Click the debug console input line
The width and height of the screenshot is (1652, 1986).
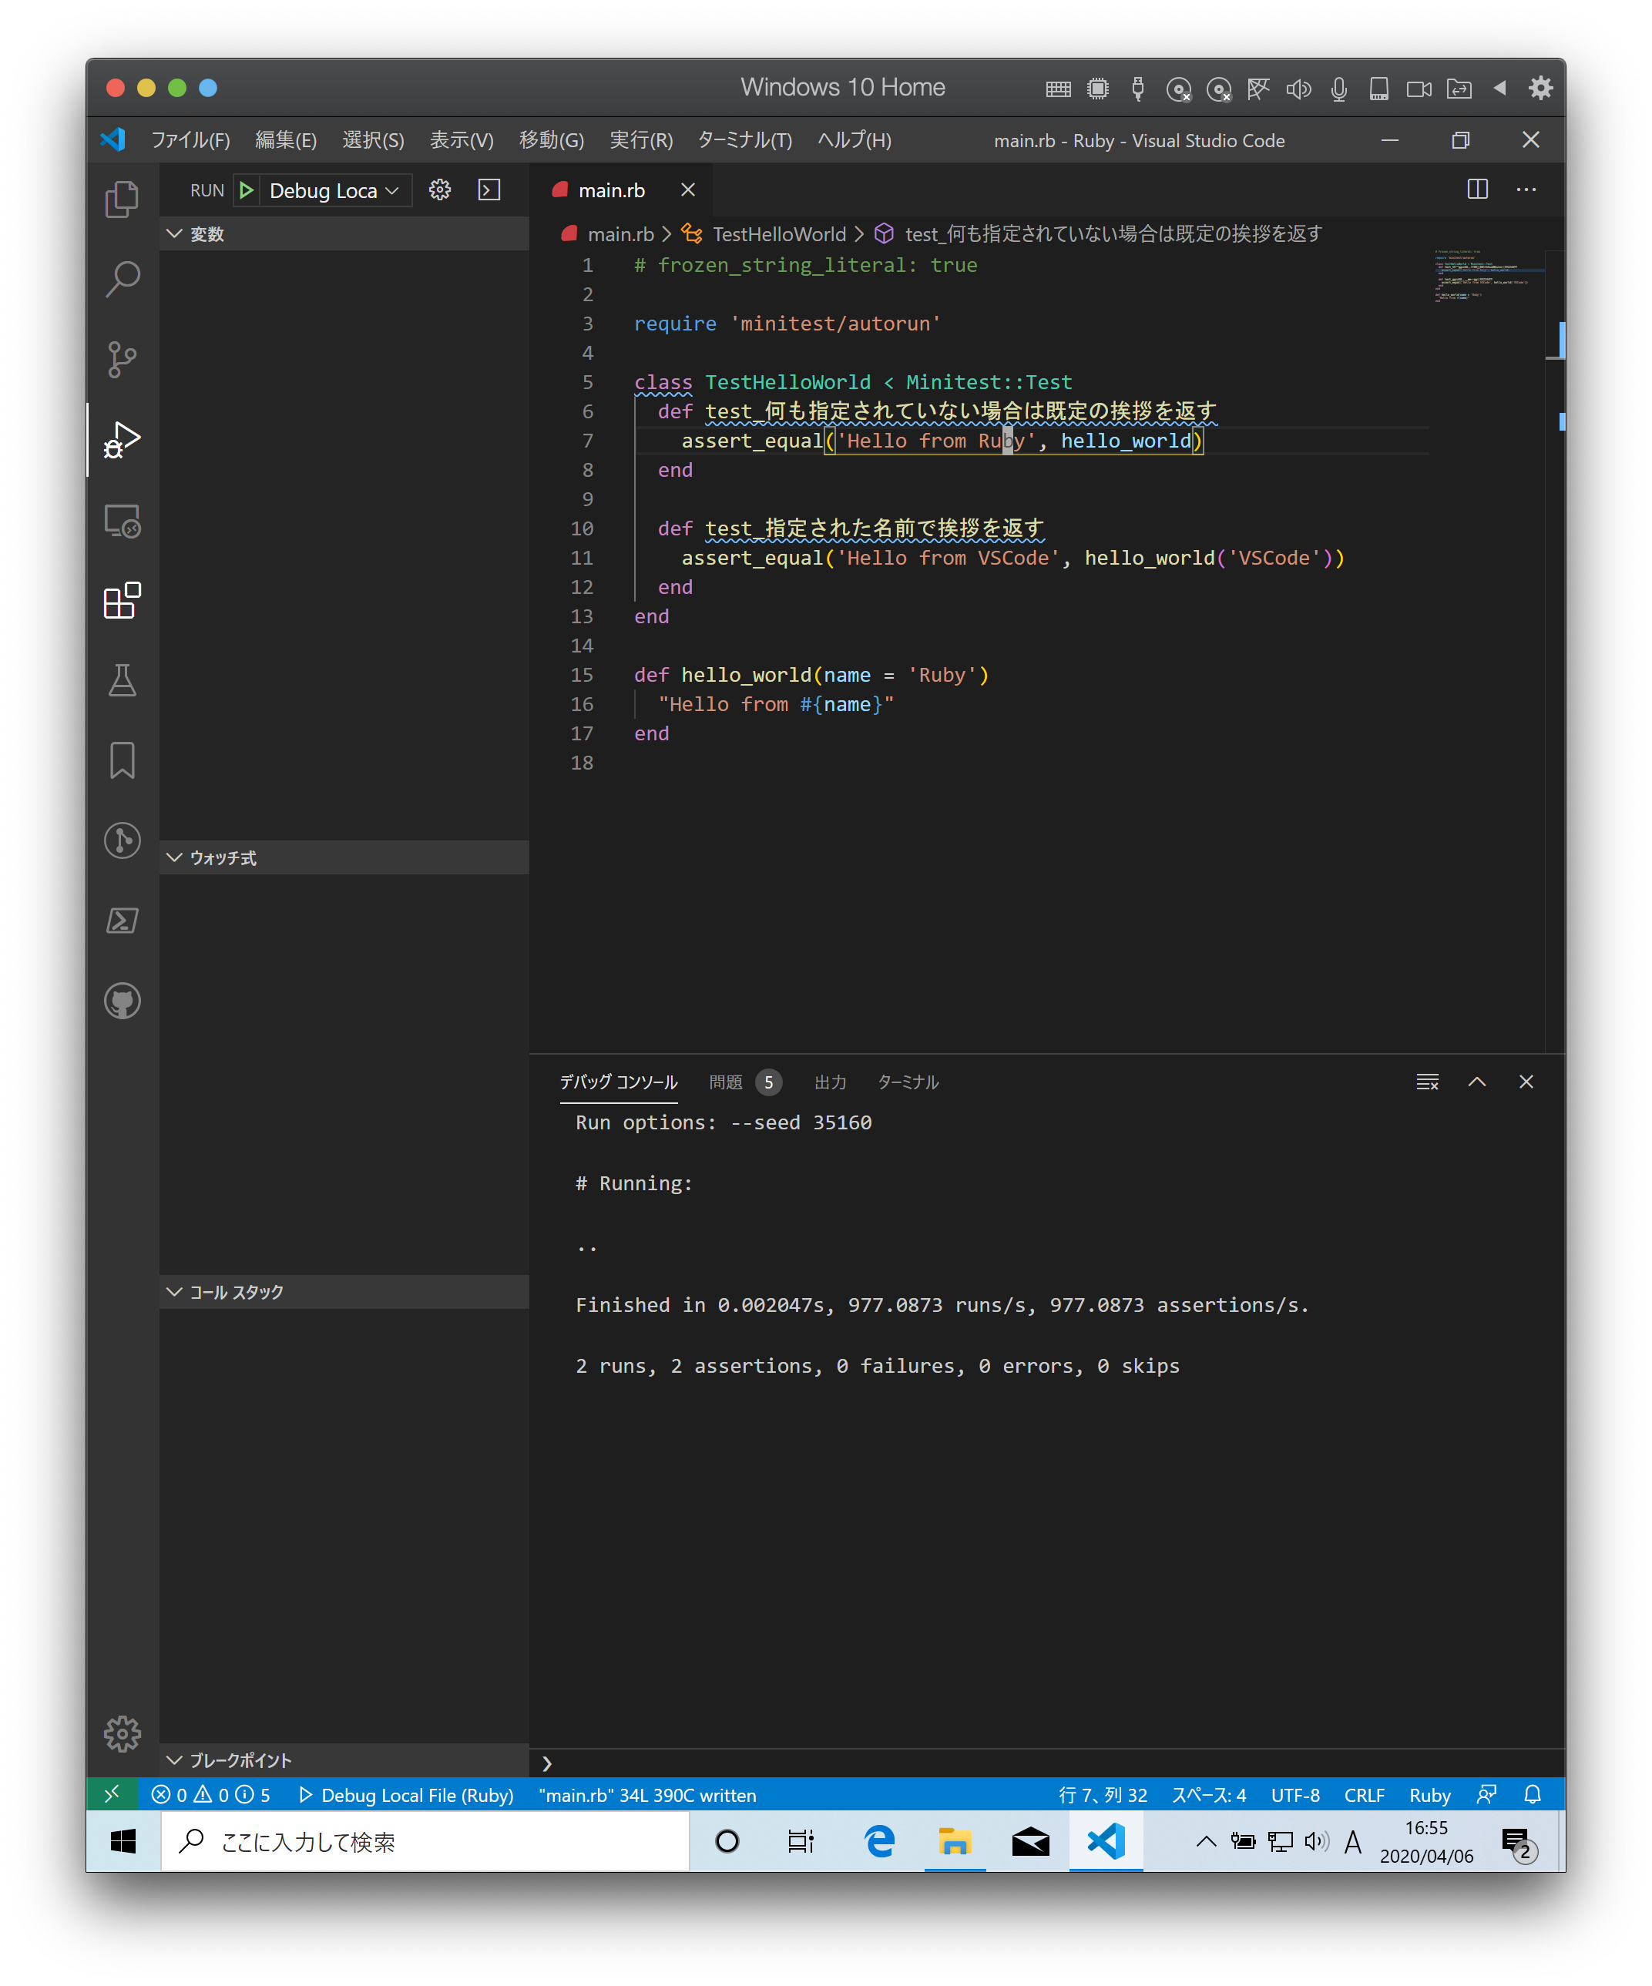coord(1041,1763)
